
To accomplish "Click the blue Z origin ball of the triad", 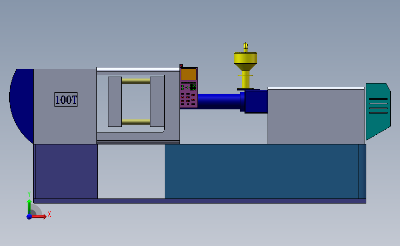I will coord(29,216).
